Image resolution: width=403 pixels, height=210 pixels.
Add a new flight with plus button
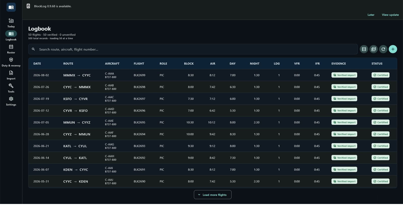(x=393, y=49)
